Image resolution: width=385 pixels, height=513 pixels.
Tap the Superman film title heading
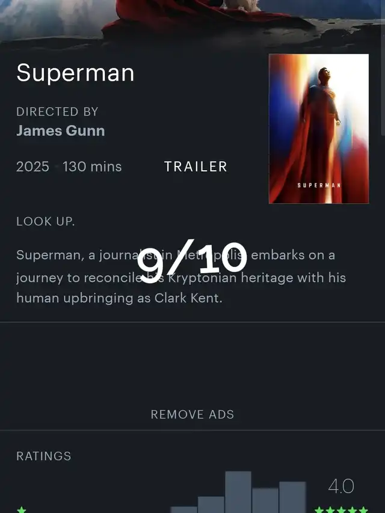75,73
